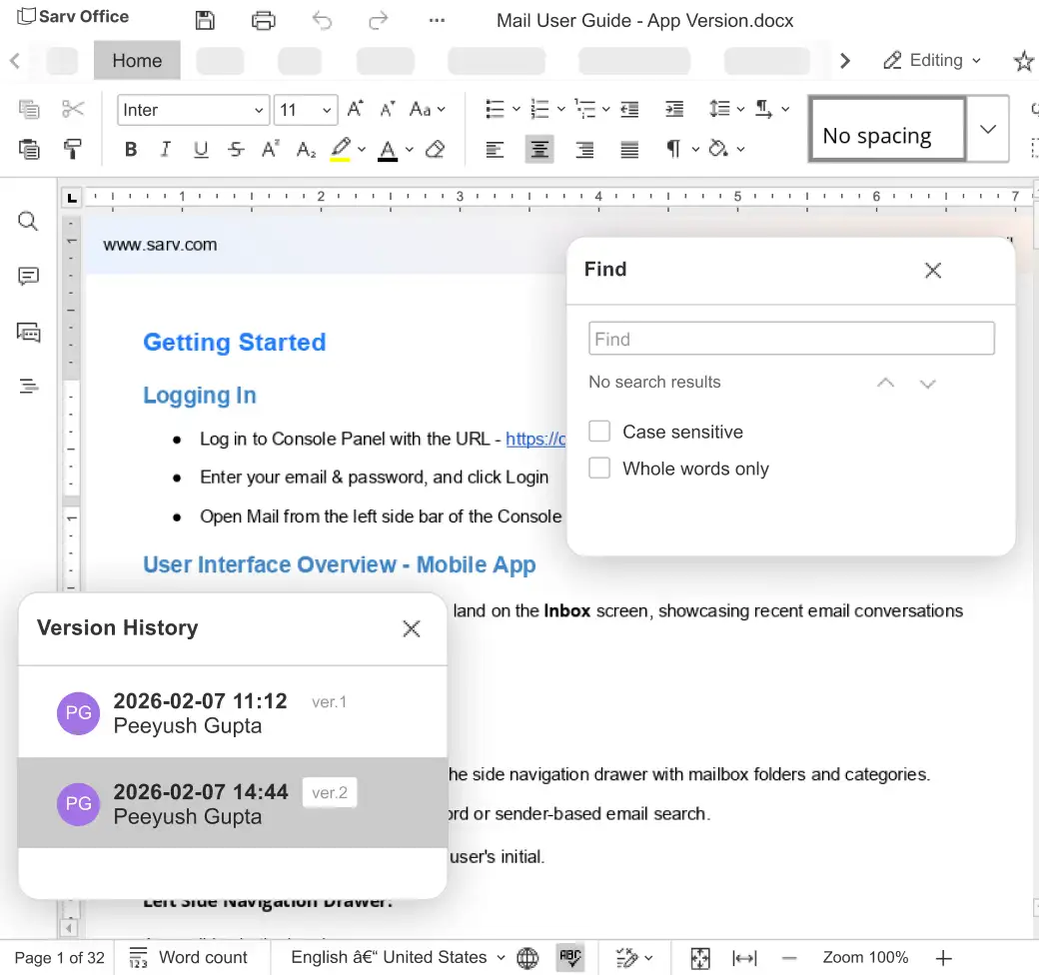This screenshot has width=1039, height=975.
Task: Click the search icon in the left sidebar
Action: [x=27, y=221]
